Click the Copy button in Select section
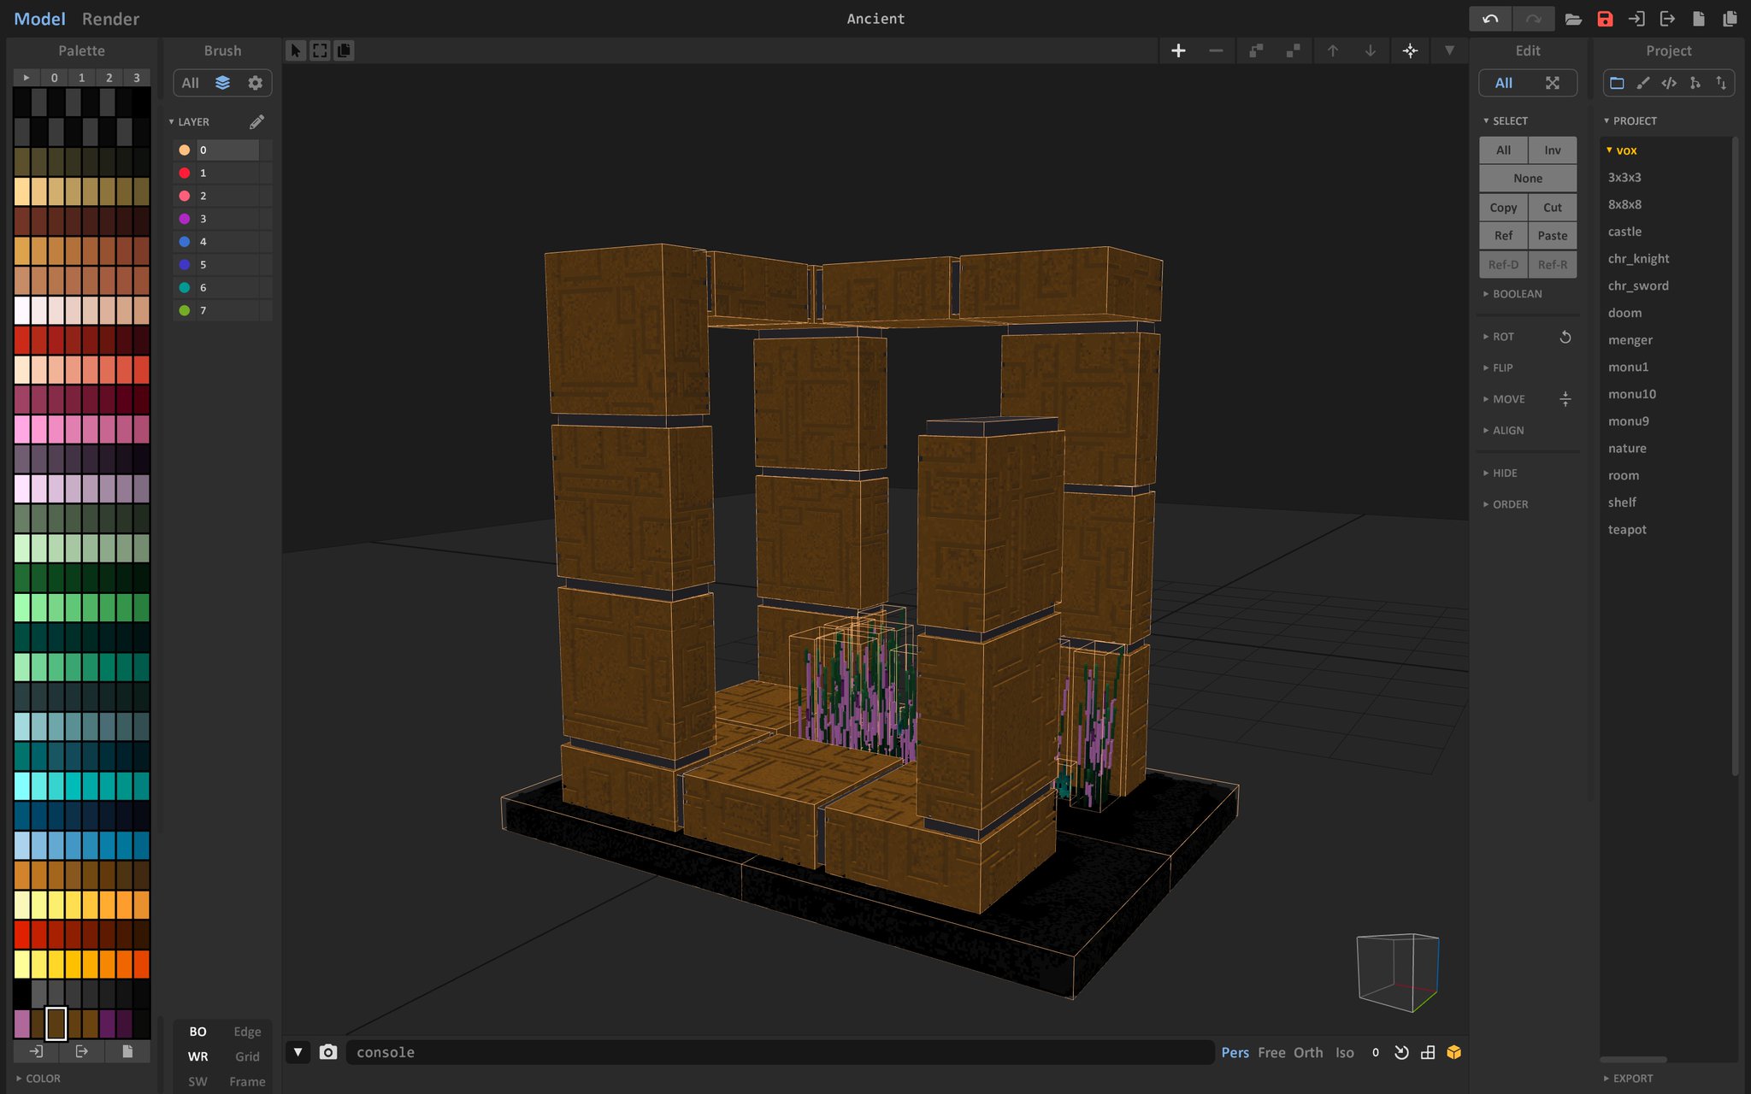This screenshot has width=1751, height=1094. click(x=1504, y=207)
